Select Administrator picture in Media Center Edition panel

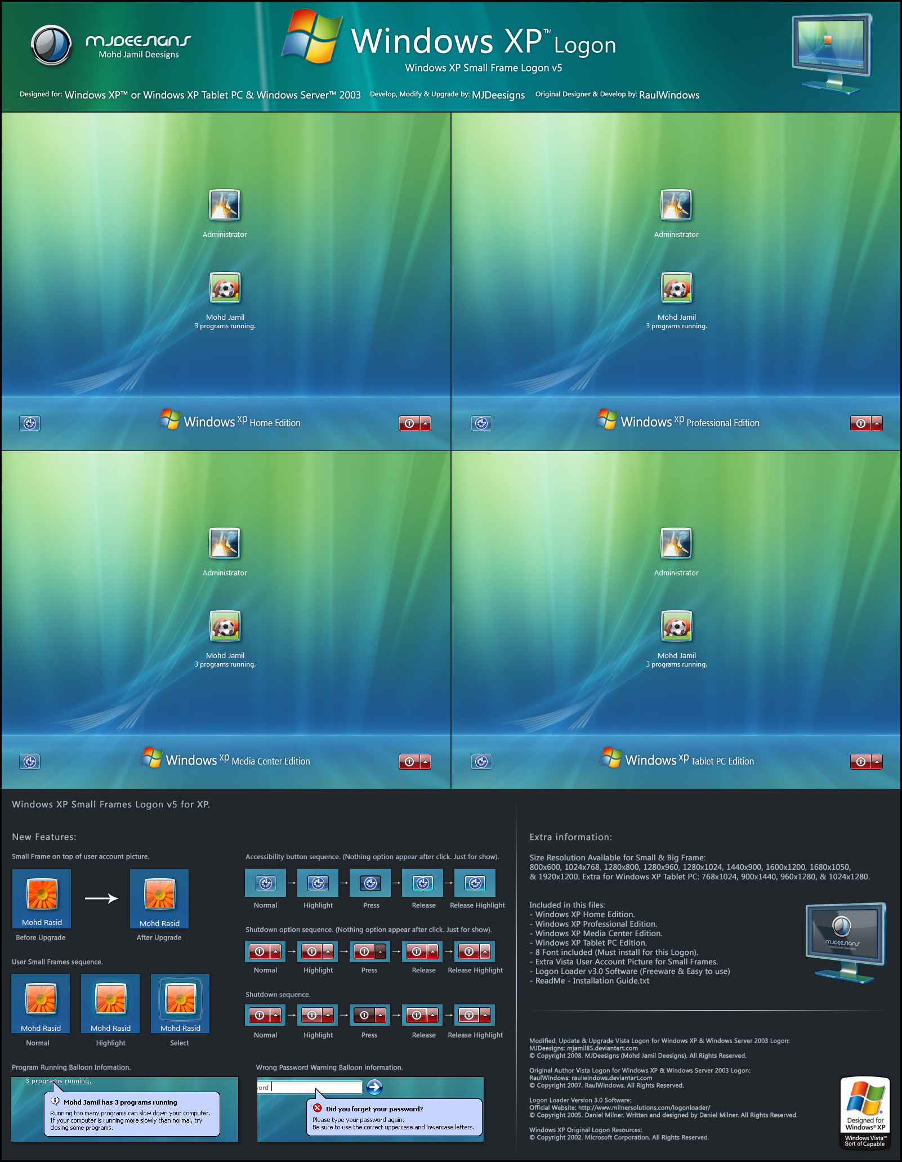click(x=225, y=543)
